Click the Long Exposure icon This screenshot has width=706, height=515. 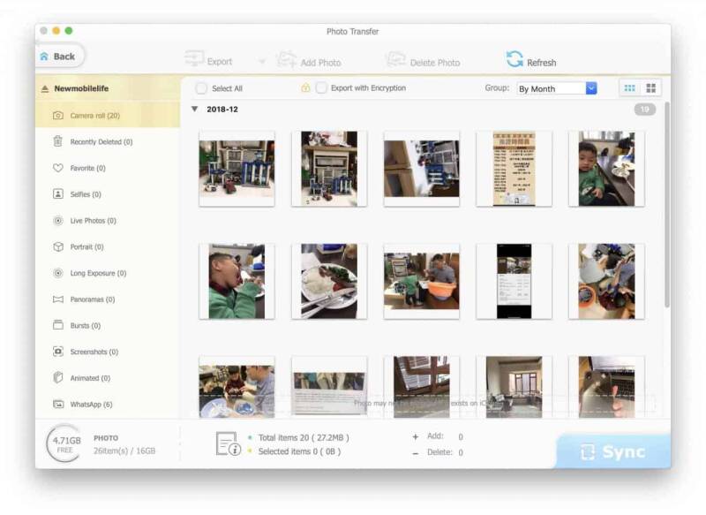pyautogui.click(x=58, y=273)
